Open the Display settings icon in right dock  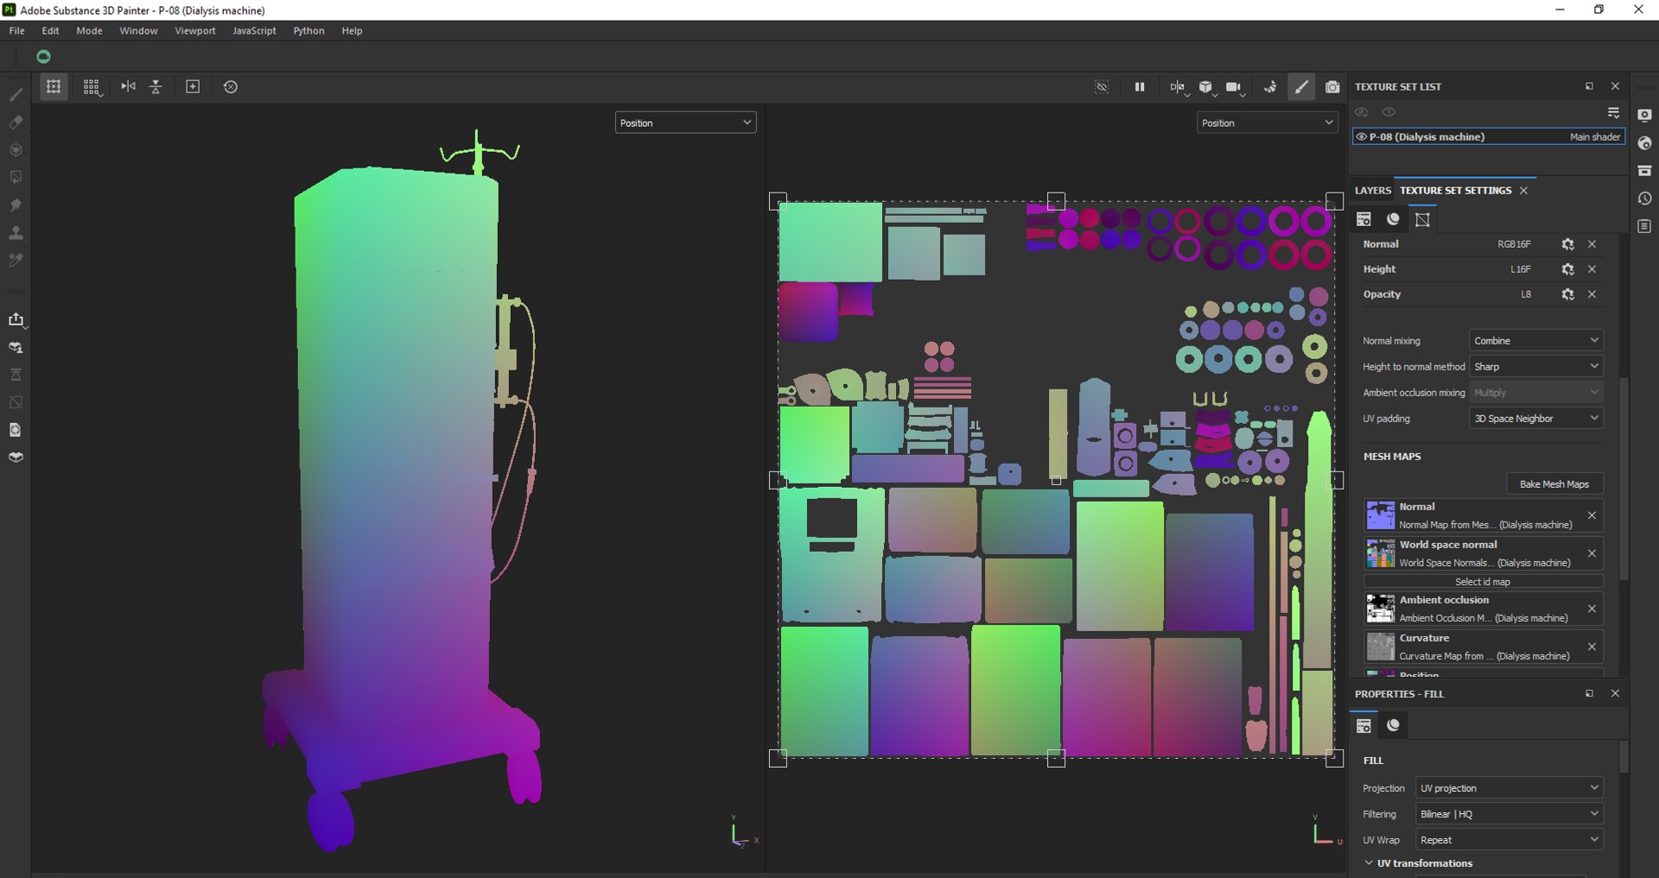1644,115
